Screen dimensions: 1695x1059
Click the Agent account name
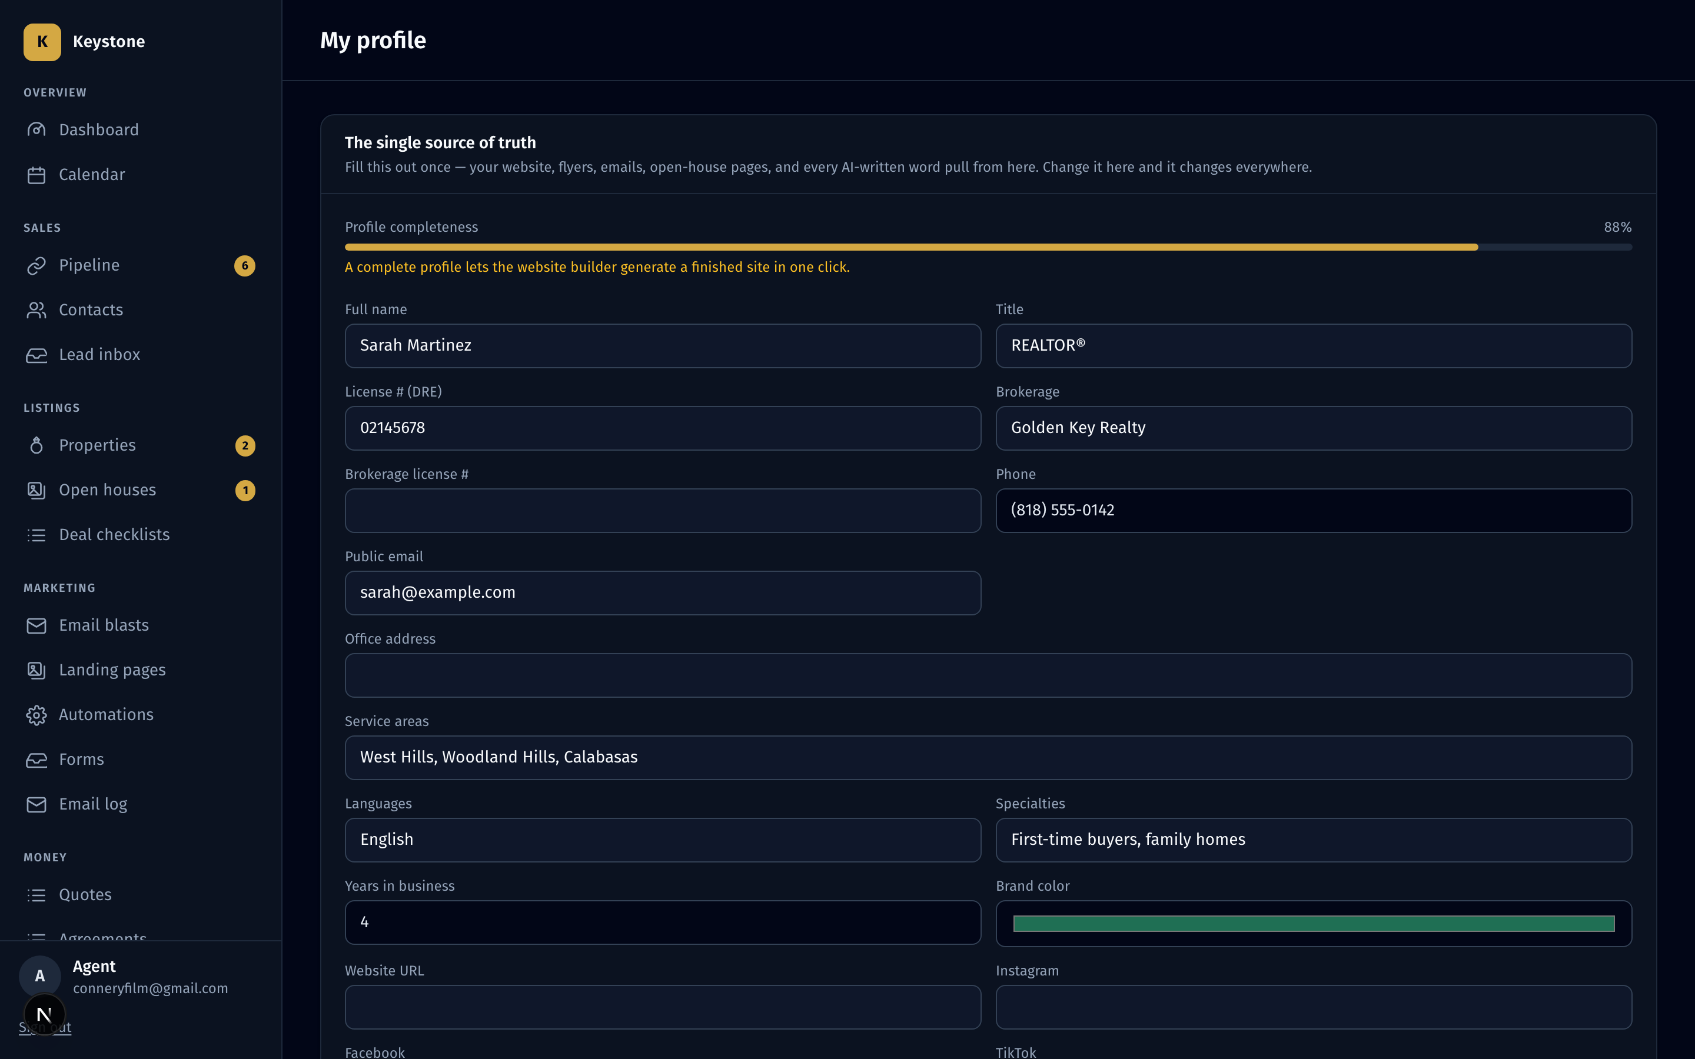(x=94, y=967)
